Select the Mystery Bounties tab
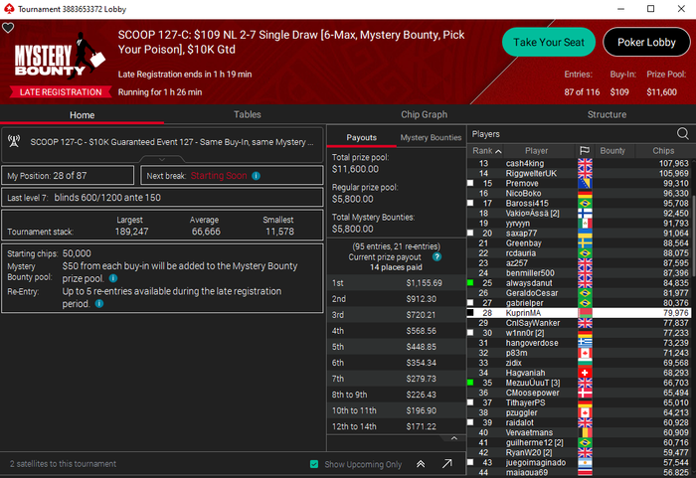The width and height of the screenshot is (696, 478). tap(431, 137)
